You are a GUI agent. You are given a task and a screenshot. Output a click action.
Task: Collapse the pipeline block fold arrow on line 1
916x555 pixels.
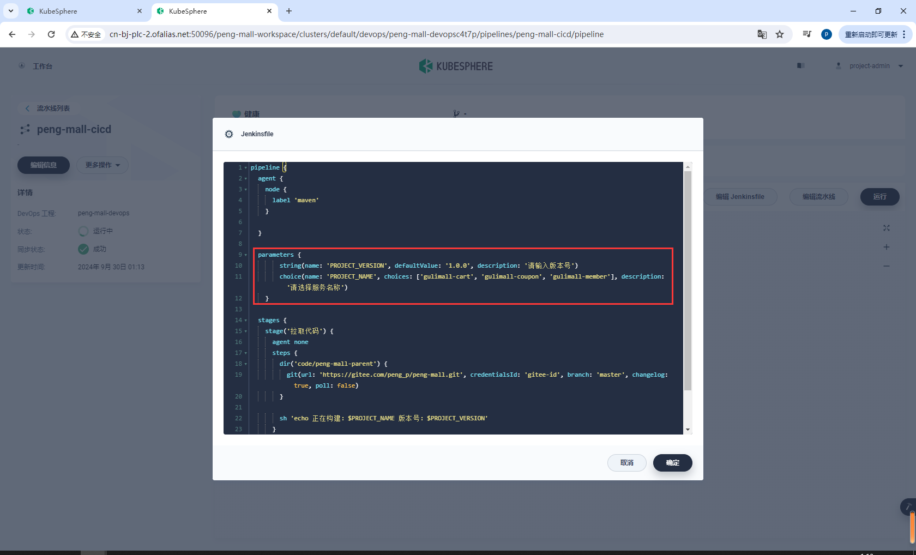coord(246,168)
